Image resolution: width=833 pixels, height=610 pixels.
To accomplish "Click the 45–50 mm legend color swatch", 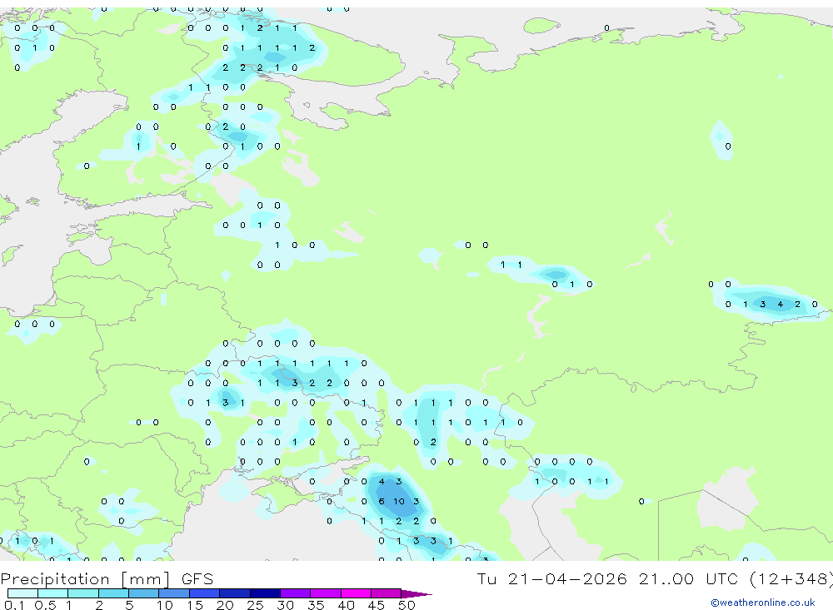I will tap(387, 593).
